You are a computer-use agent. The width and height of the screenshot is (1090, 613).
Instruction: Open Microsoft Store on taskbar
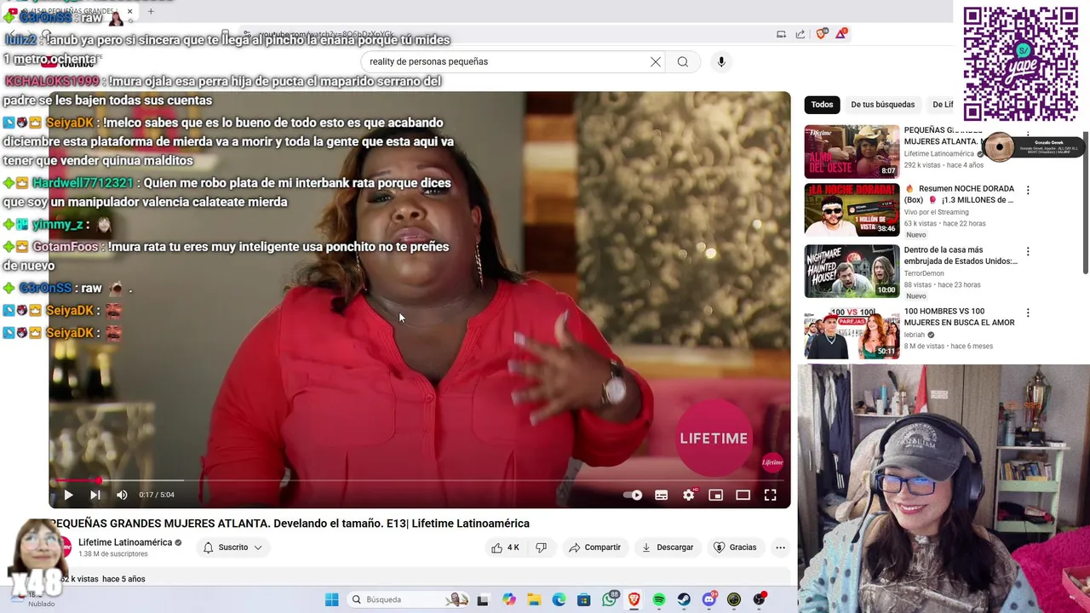point(583,599)
